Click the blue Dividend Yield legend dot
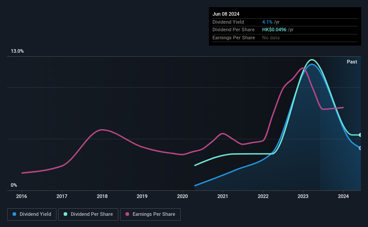The image size is (368, 227). [14, 214]
